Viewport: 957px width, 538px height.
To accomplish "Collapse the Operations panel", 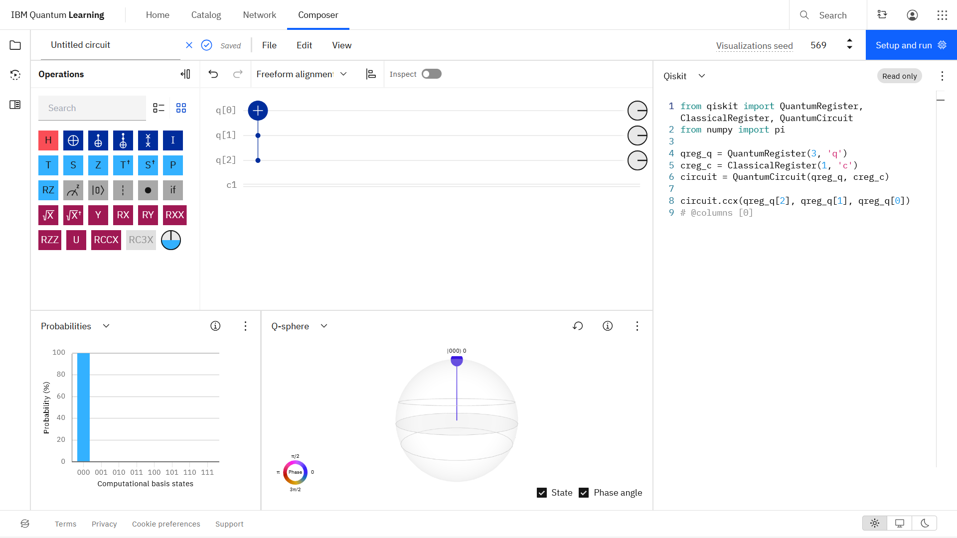I will coord(185,74).
